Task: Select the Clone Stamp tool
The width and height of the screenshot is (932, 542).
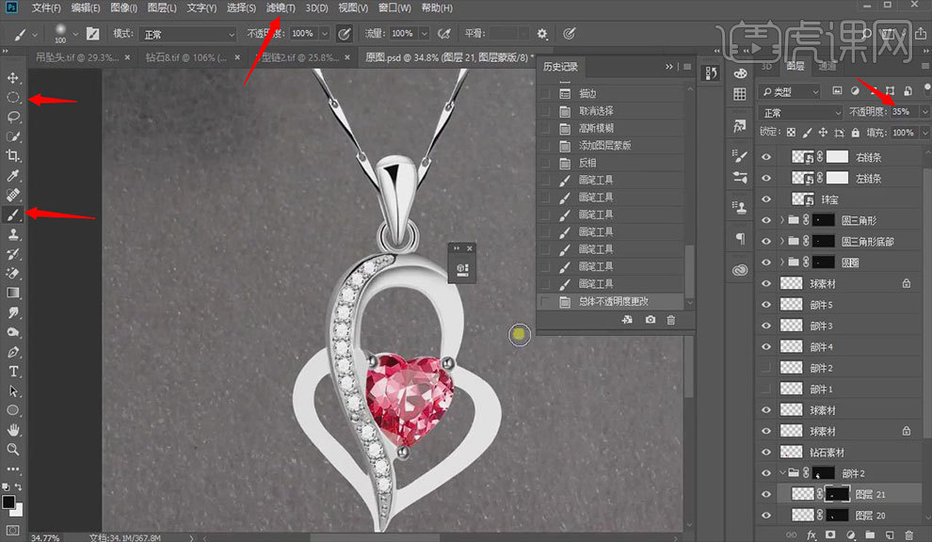Action: pos(13,234)
